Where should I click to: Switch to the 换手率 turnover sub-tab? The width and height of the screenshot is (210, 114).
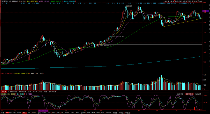(35, 92)
